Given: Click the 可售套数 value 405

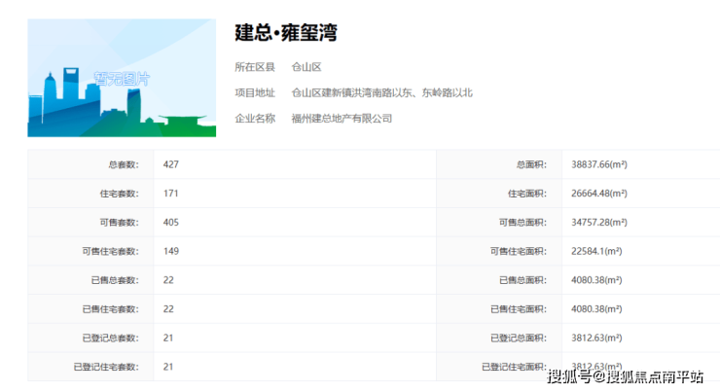Looking at the screenshot, I should pos(171,223).
